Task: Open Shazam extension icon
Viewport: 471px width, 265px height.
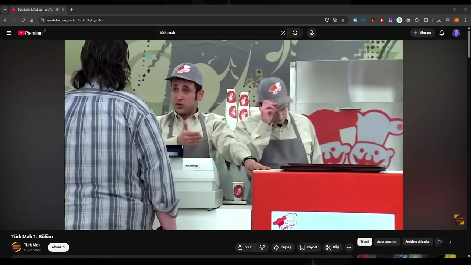Action: click(x=355, y=20)
